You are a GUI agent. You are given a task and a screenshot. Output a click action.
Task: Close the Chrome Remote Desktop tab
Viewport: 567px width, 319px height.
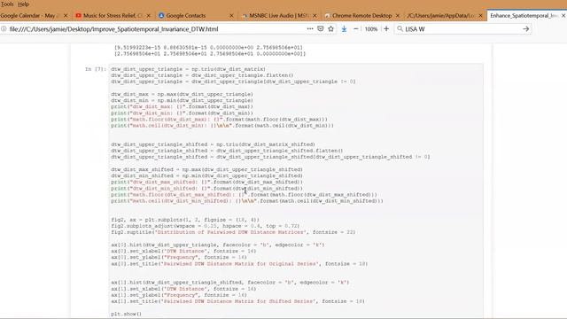(x=398, y=16)
